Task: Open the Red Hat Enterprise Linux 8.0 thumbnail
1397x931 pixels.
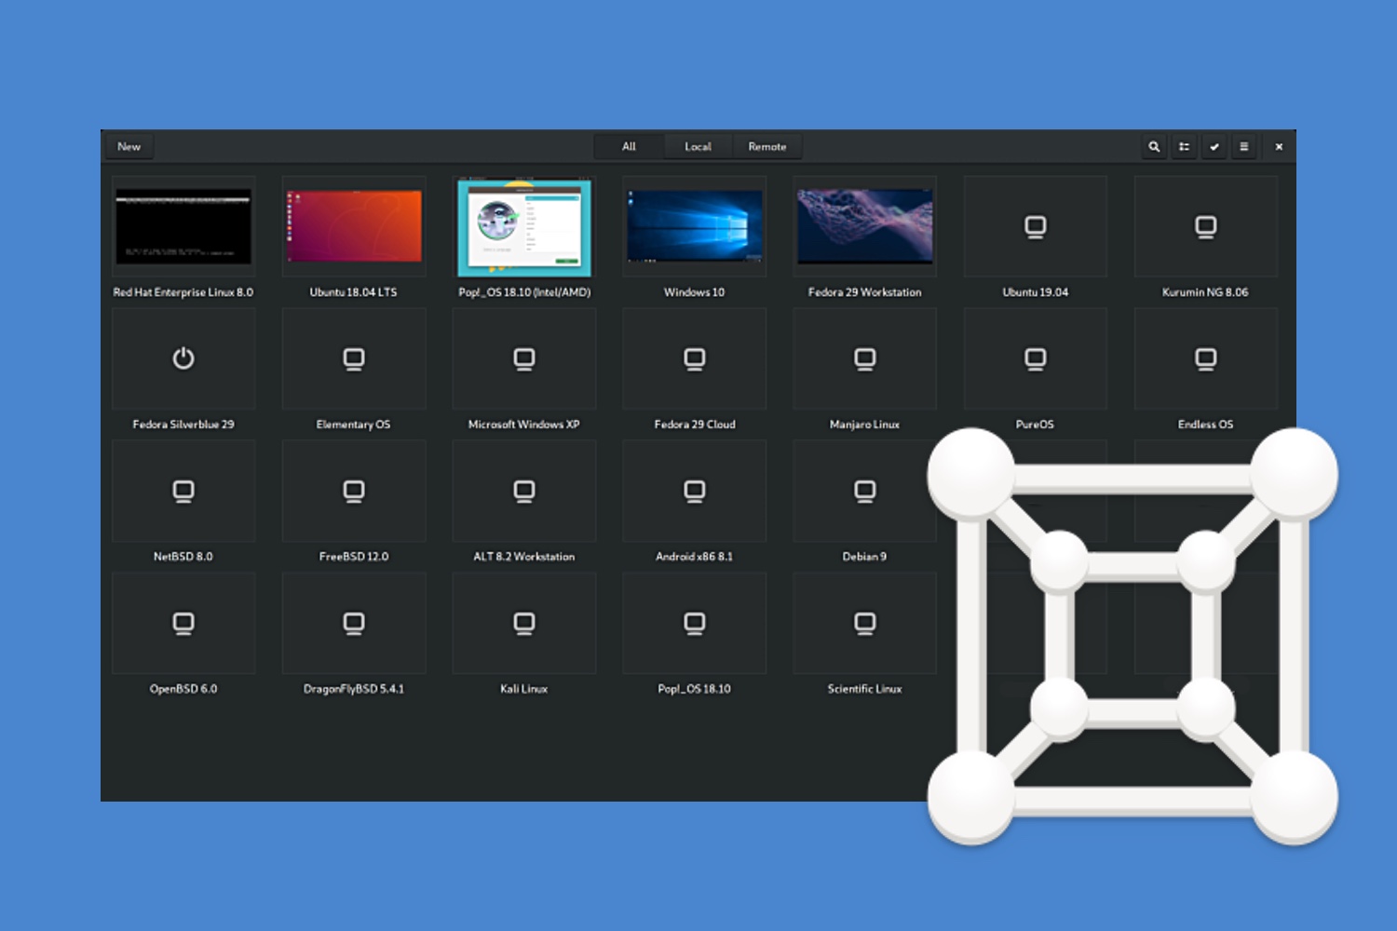Action: coord(183,226)
